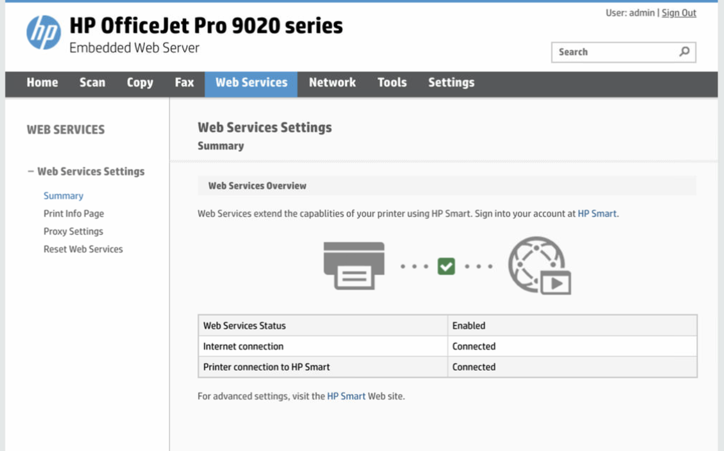Collapse the Web Services Settings section

point(31,171)
